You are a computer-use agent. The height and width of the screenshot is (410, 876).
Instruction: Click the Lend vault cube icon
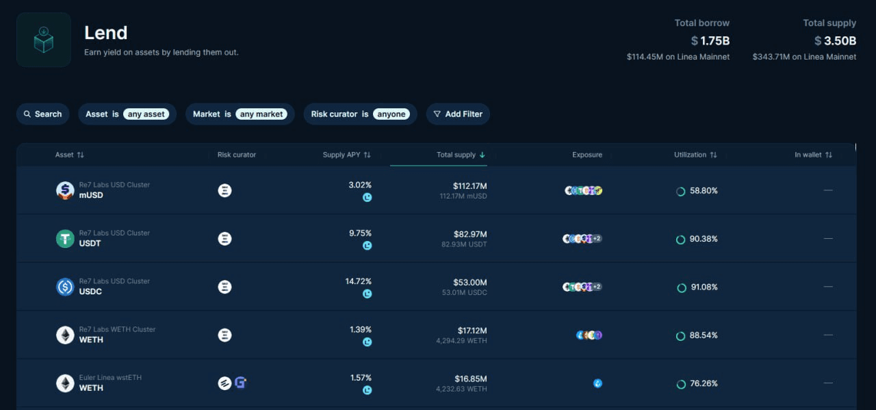point(43,40)
